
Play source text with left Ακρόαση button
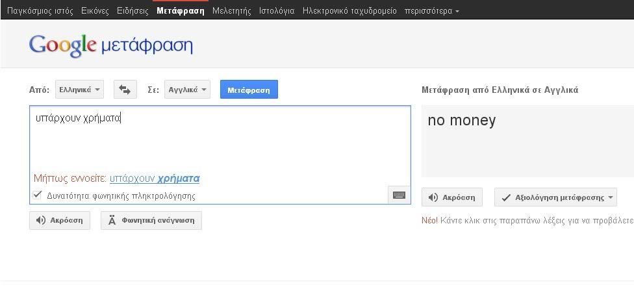(x=60, y=220)
